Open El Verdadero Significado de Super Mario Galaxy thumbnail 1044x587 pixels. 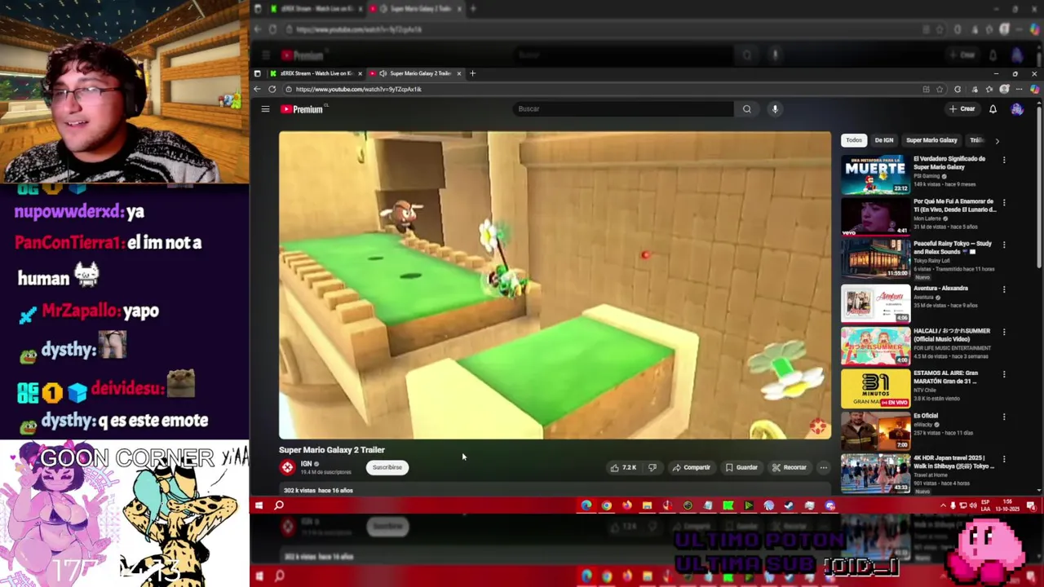875,174
